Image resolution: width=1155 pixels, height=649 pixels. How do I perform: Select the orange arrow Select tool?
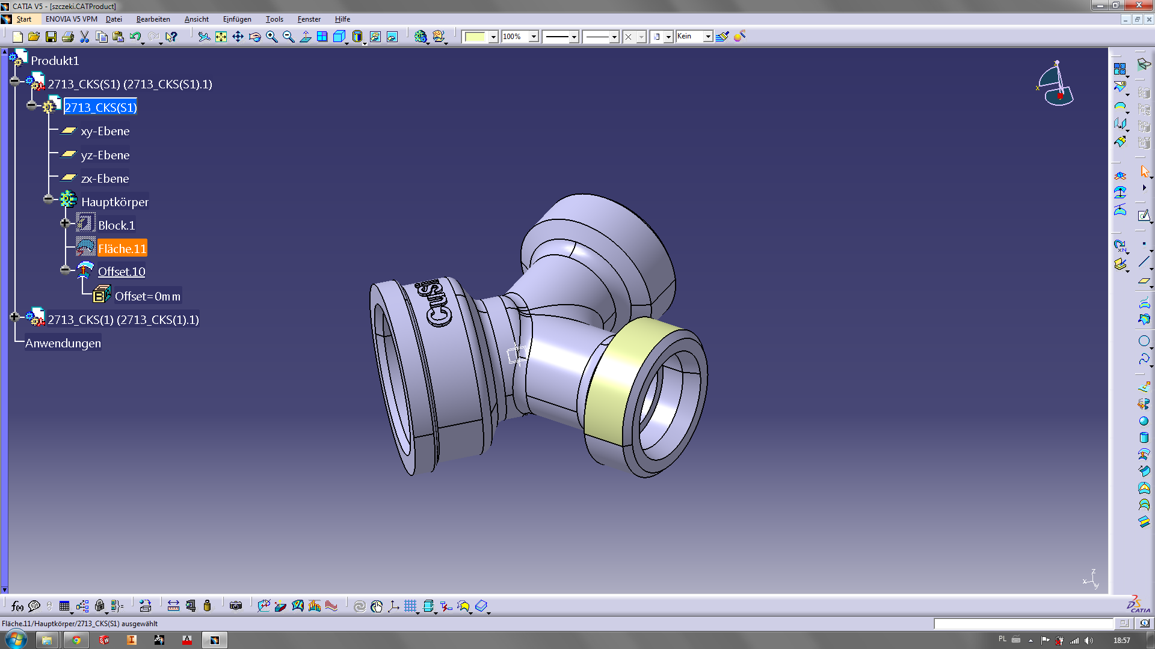[x=1145, y=172]
